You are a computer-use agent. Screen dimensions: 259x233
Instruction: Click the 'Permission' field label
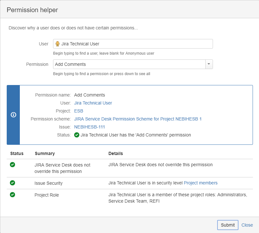pyautogui.click(x=37, y=64)
